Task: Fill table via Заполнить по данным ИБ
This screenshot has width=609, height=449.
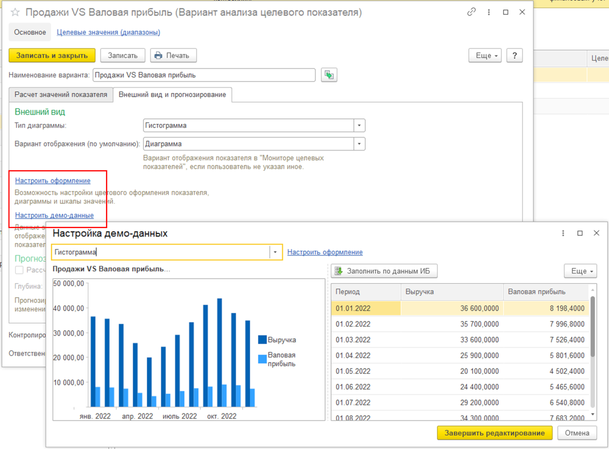Action: coord(384,271)
